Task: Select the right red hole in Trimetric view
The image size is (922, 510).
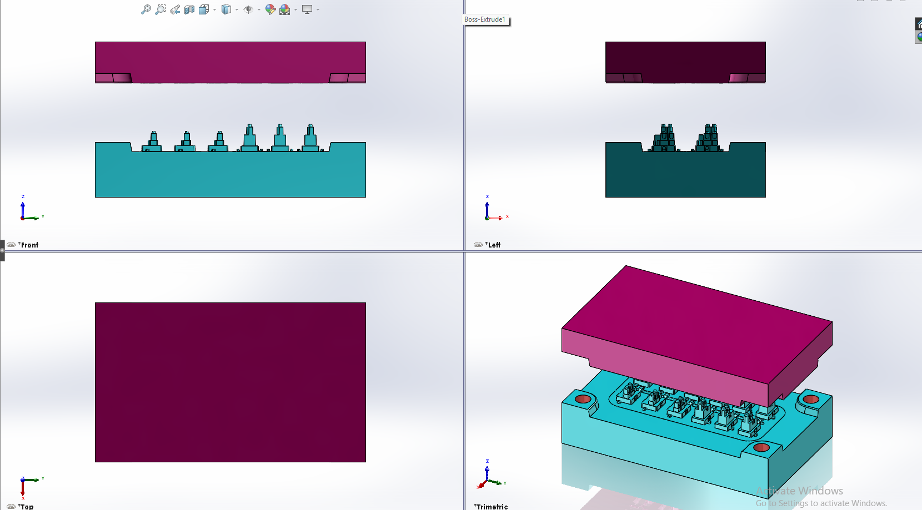Action: [811, 399]
